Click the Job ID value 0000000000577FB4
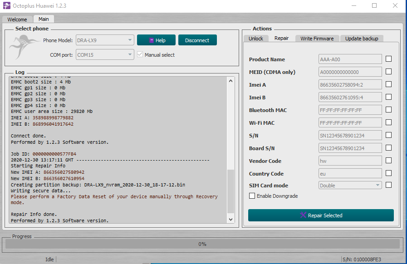This screenshot has width=407, height=264. [54, 154]
